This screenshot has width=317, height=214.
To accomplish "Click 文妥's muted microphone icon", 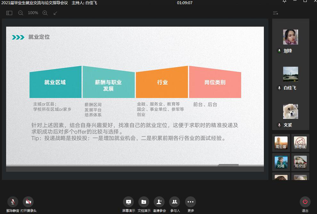I will (279, 125).
